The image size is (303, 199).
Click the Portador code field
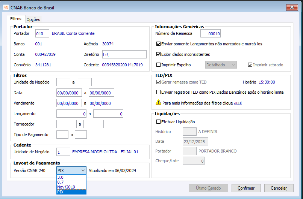[42, 34]
